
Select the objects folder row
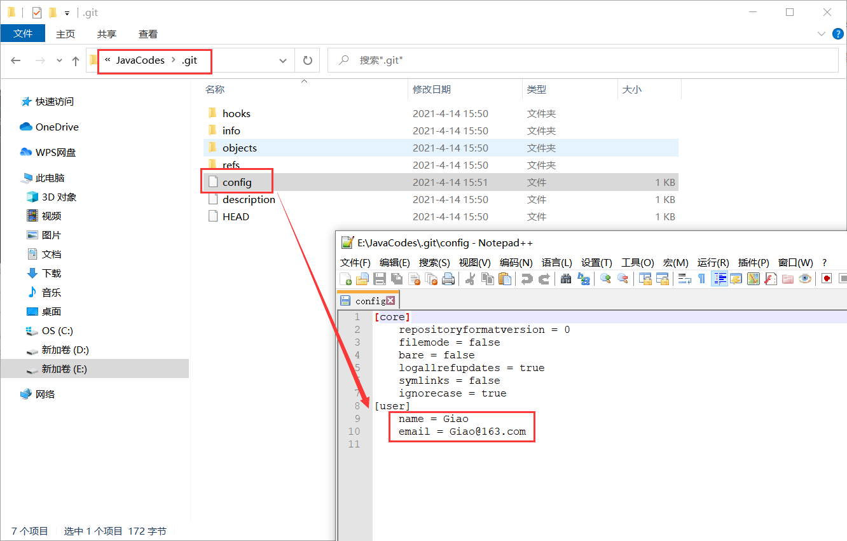[x=441, y=148]
